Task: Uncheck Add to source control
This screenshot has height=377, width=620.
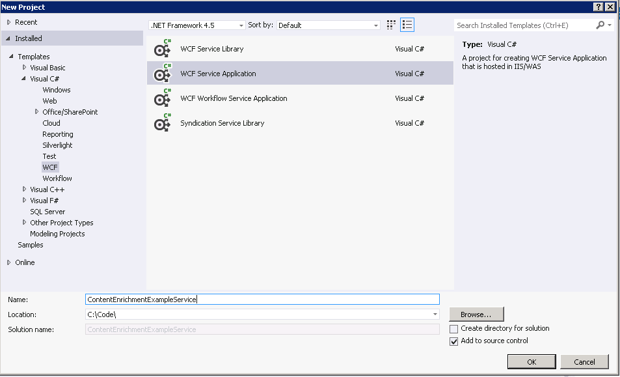Action: click(x=454, y=341)
